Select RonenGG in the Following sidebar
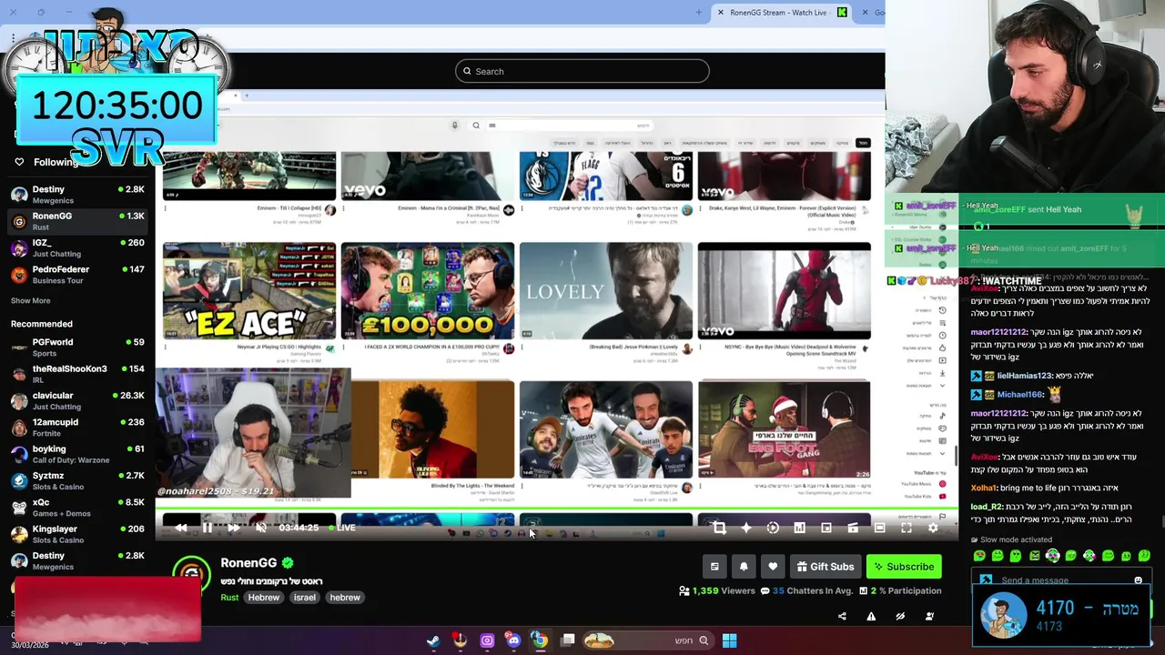The image size is (1165, 655). tap(77, 221)
